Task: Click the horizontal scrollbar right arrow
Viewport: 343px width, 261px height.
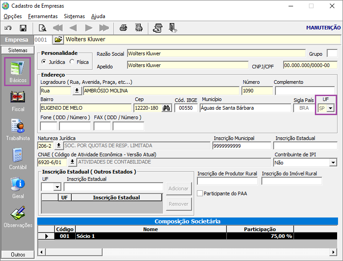Action: (333, 252)
